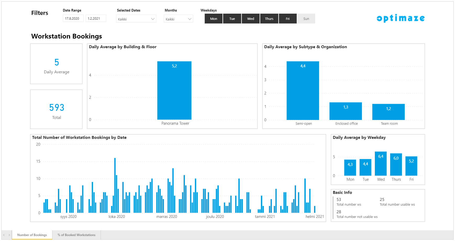Click the Daily Average card value
This screenshot has width=455, height=241.
pos(57,62)
